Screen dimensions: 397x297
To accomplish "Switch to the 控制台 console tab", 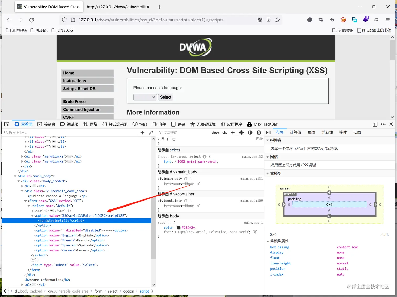I will [x=46, y=124].
